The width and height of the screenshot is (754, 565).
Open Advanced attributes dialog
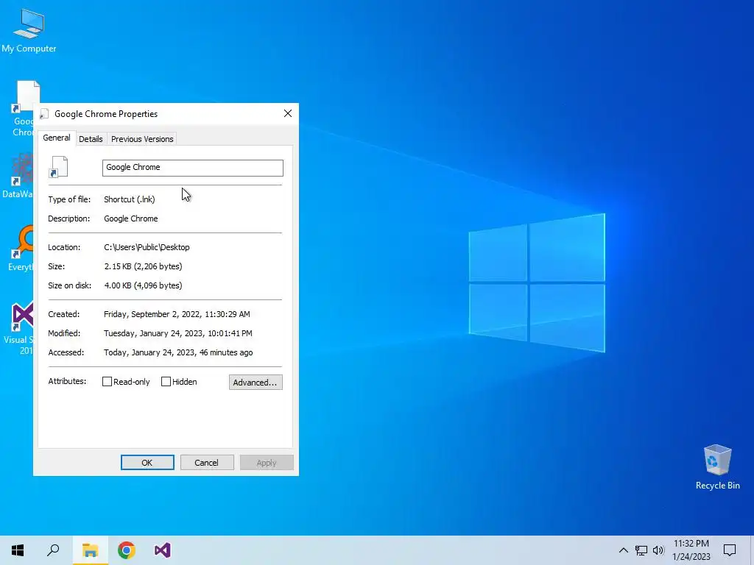pyautogui.click(x=256, y=383)
